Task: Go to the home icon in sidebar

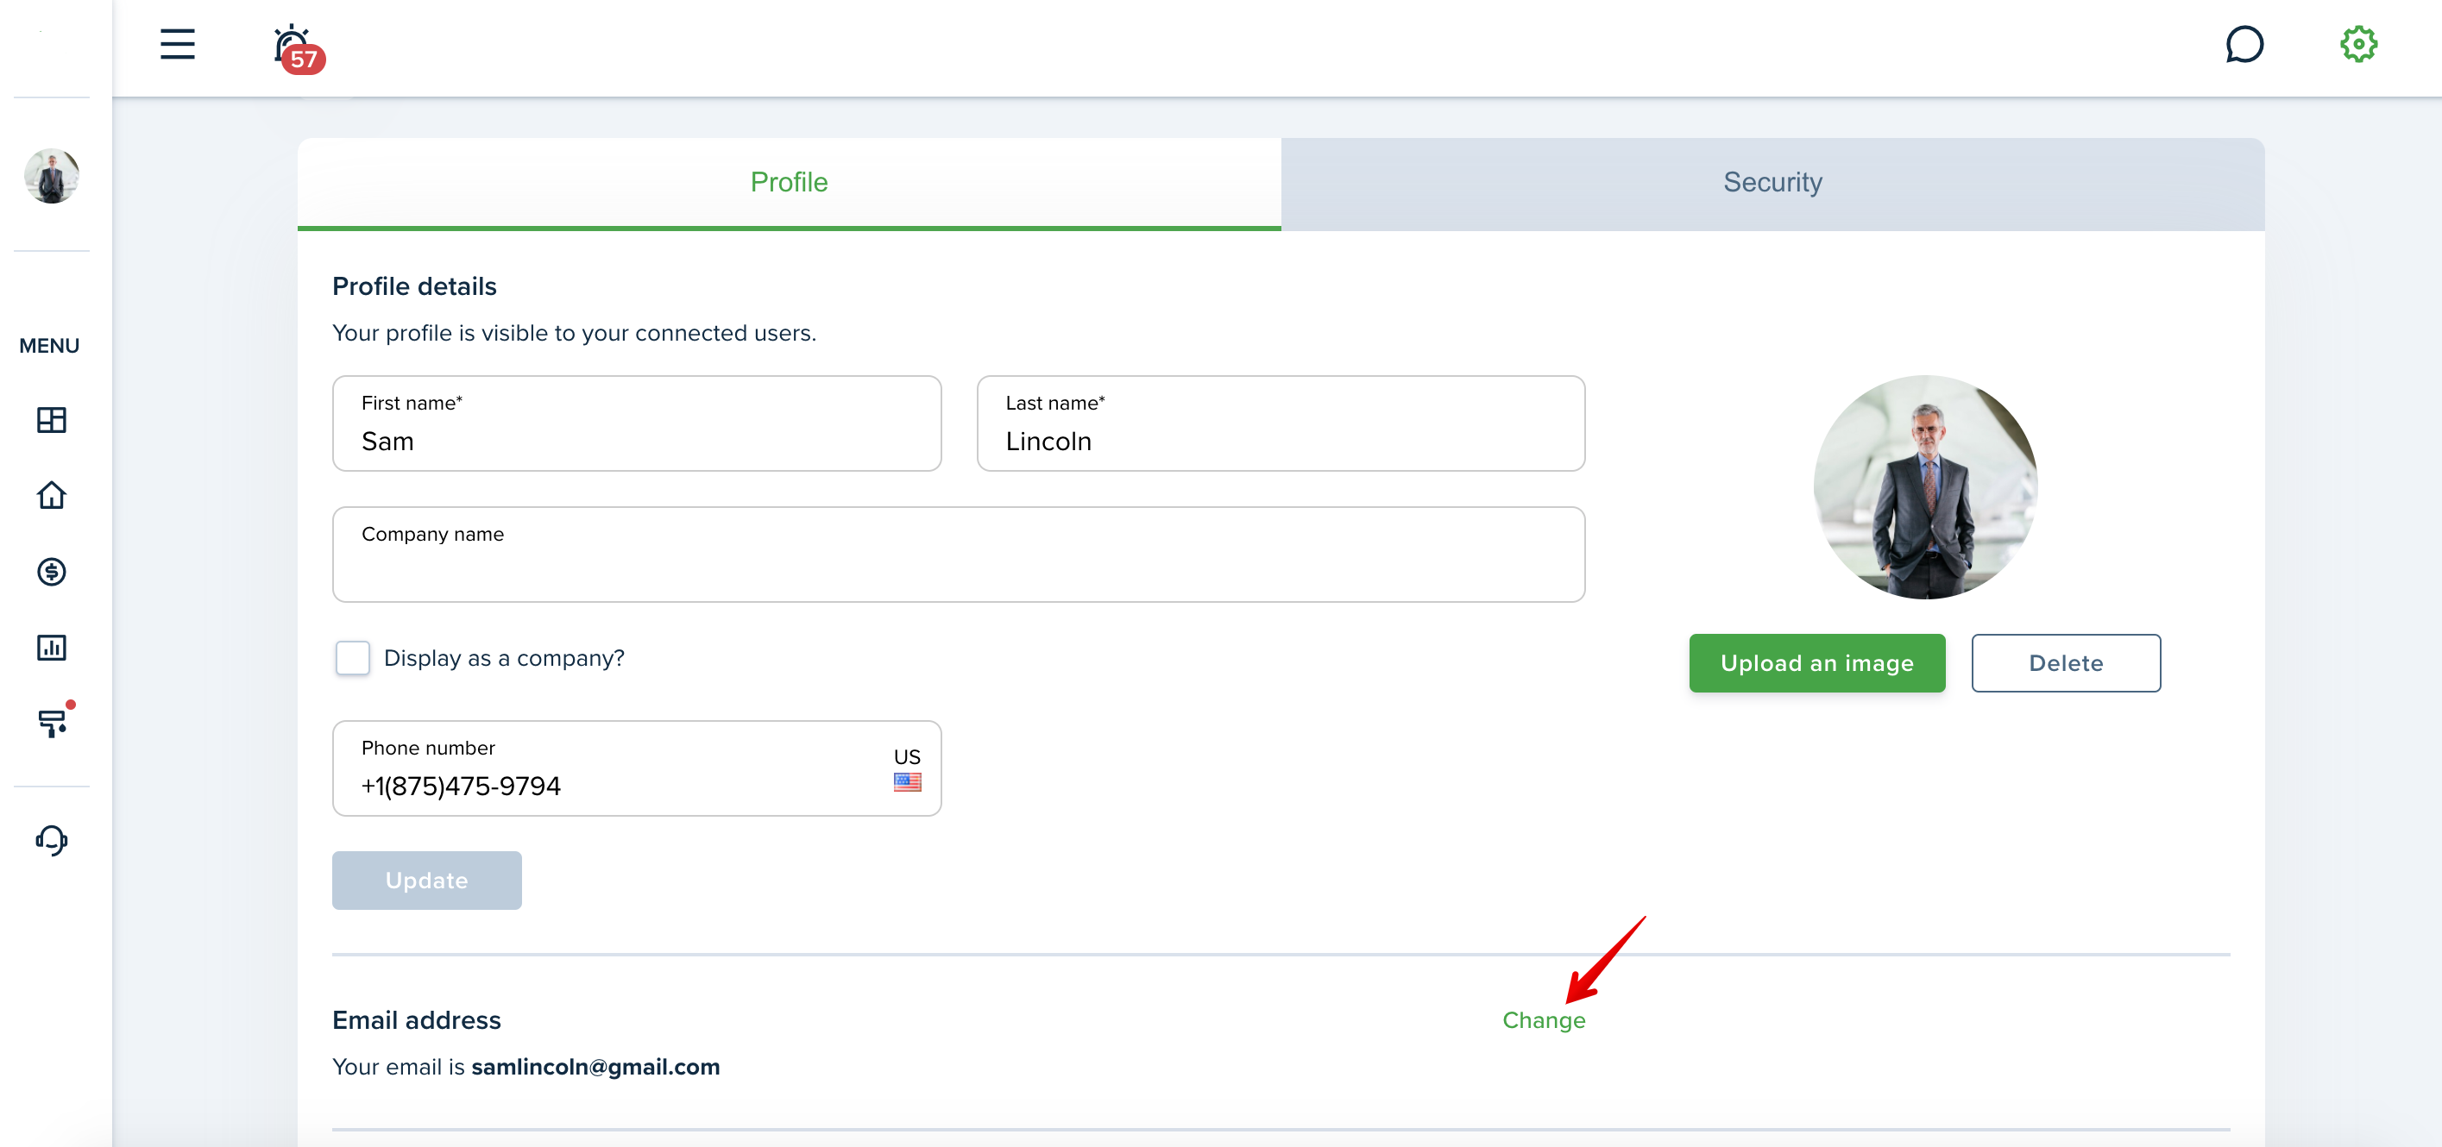Action: click(51, 495)
